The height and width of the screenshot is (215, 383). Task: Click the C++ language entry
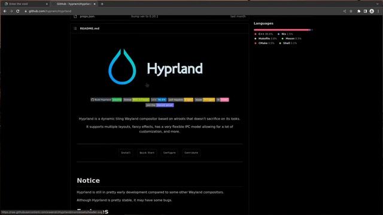264,34
